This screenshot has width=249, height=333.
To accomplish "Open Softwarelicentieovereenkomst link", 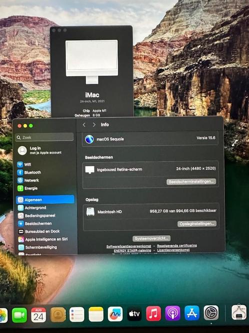I will point(128,246).
